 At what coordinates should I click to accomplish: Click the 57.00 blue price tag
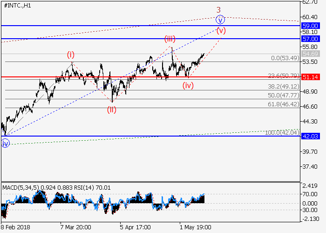[310, 39]
